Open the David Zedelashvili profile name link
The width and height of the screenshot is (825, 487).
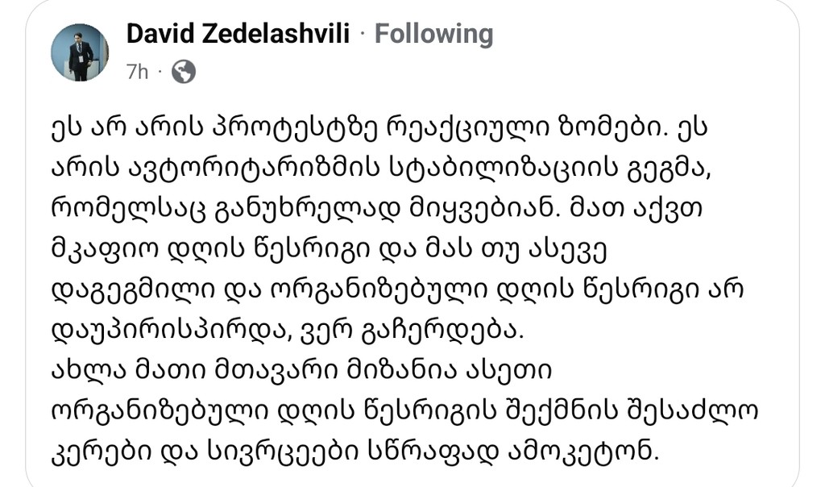[238, 34]
